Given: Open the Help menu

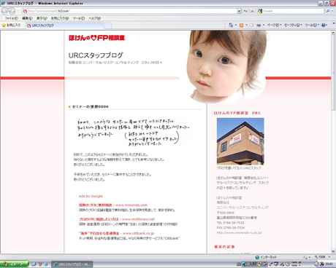Looking at the screenshot, I should [x=94, y=18].
